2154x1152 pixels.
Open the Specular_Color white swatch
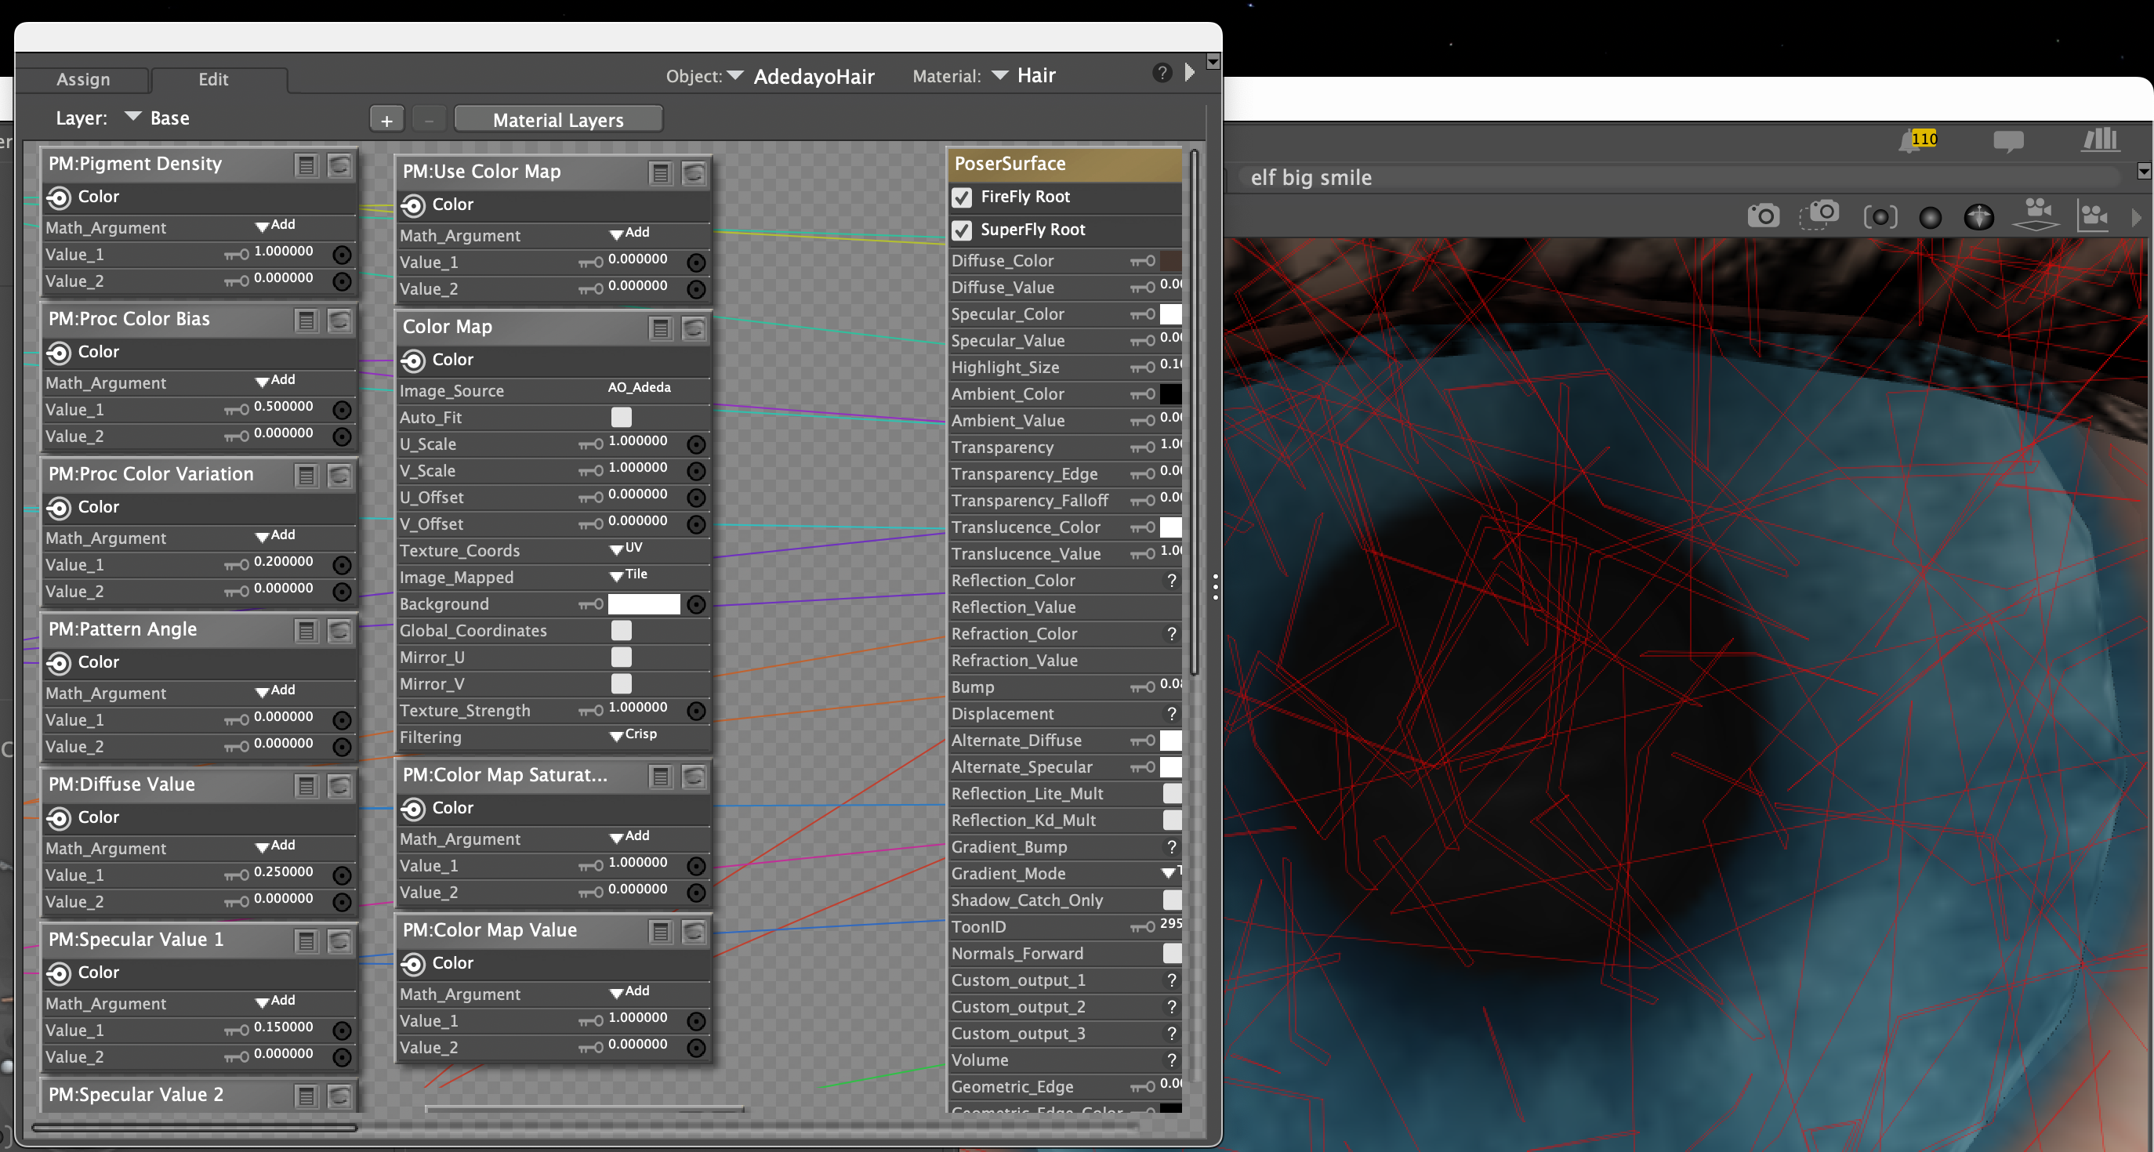click(1170, 314)
